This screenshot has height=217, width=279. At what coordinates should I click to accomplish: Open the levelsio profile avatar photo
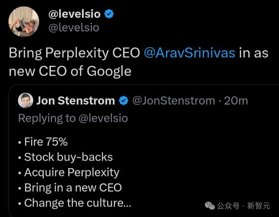[24, 22]
